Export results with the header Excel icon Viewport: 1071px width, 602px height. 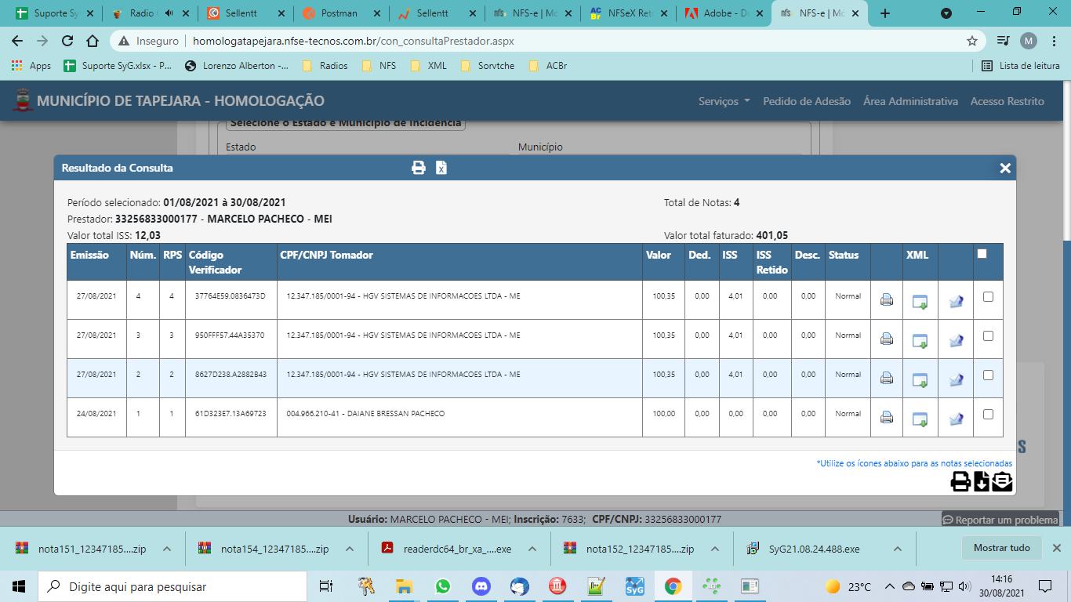[x=441, y=168]
